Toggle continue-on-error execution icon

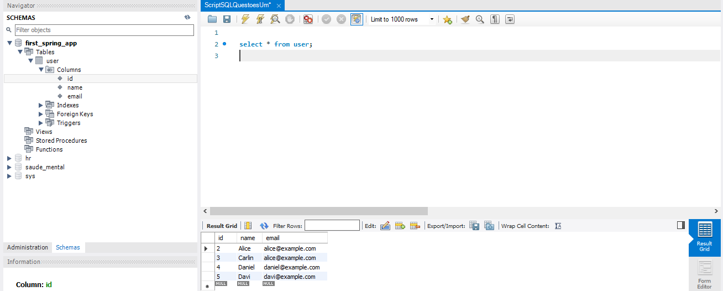308,19
